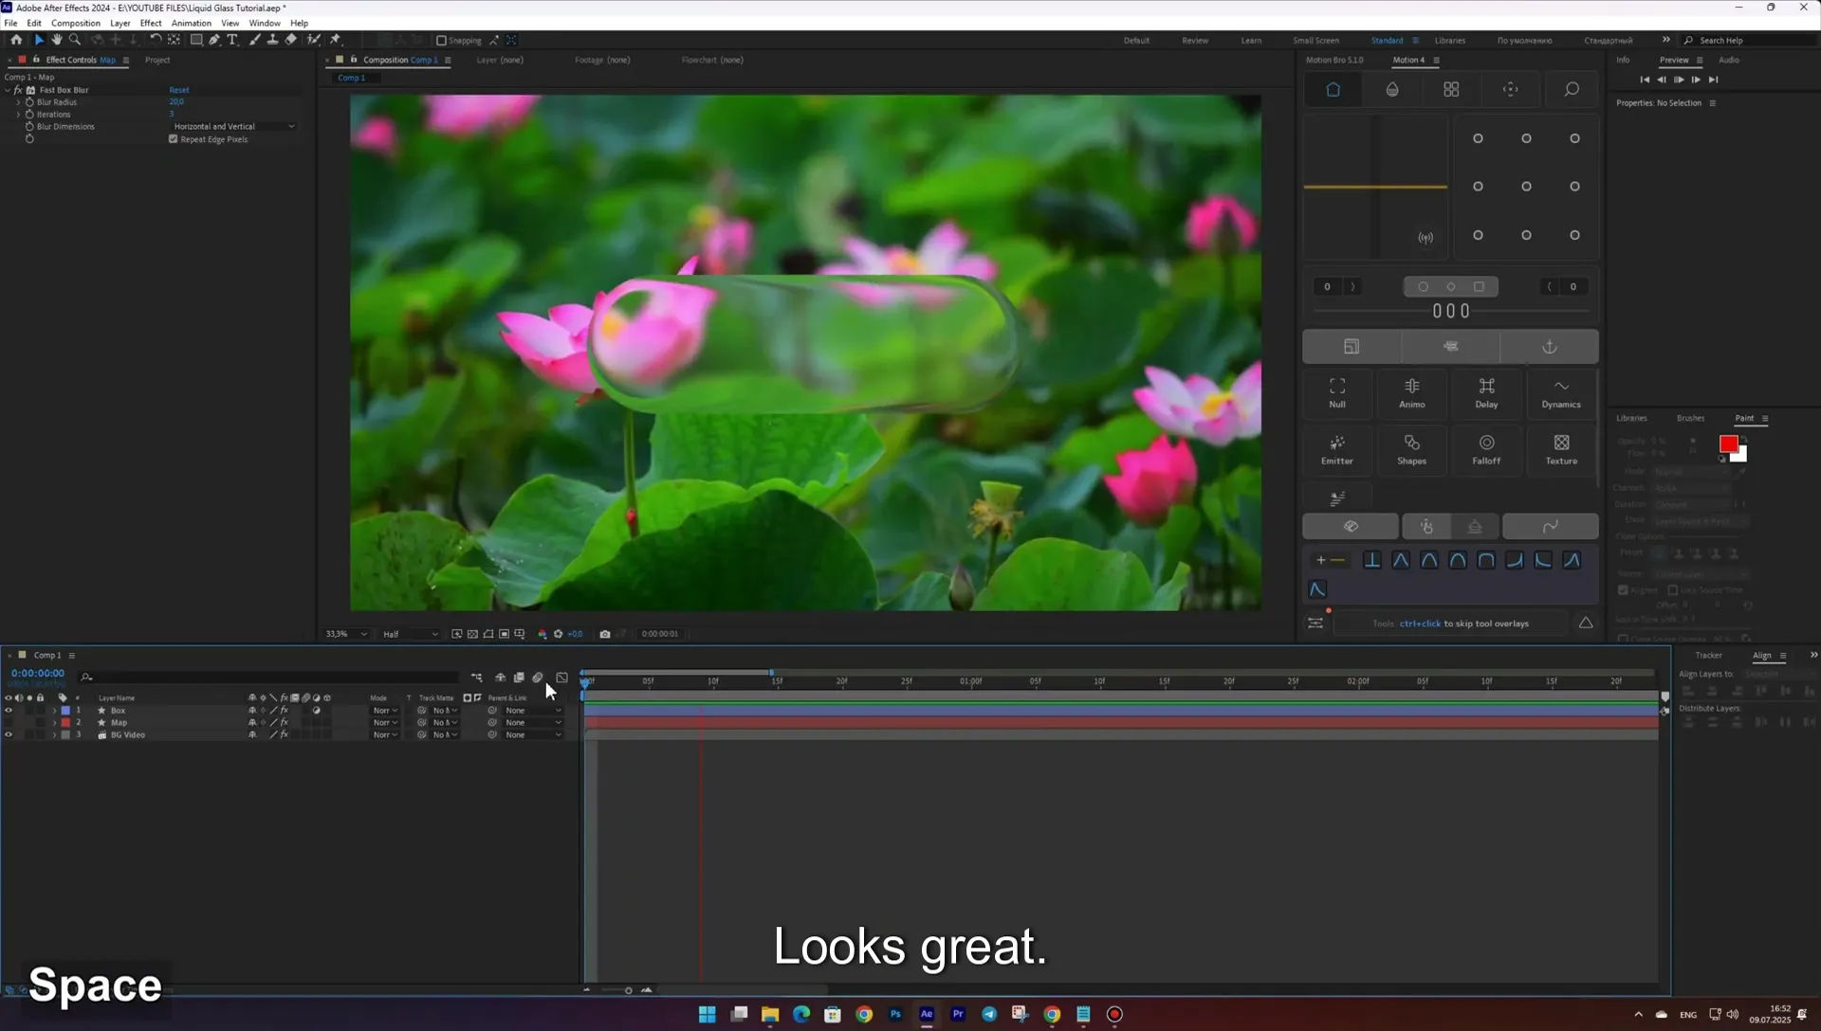Choose the Small Screen workspace
1821x1031 pixels.
coord(1315,41)
